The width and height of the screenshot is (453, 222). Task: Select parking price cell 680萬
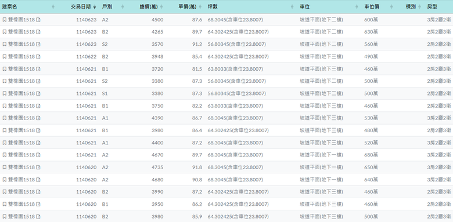click(x=371, y=155)
